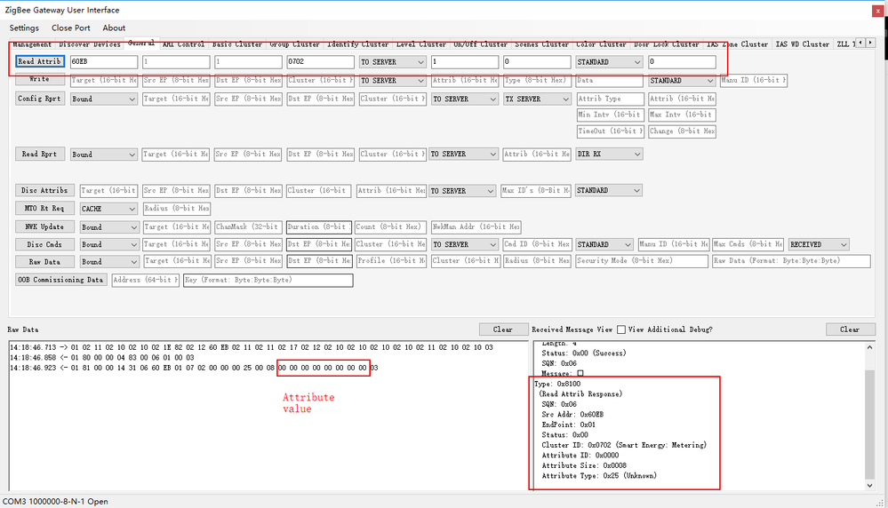Click the Disc Cmds button
This screenshot has width=888, height=508.
coord(44,244)
